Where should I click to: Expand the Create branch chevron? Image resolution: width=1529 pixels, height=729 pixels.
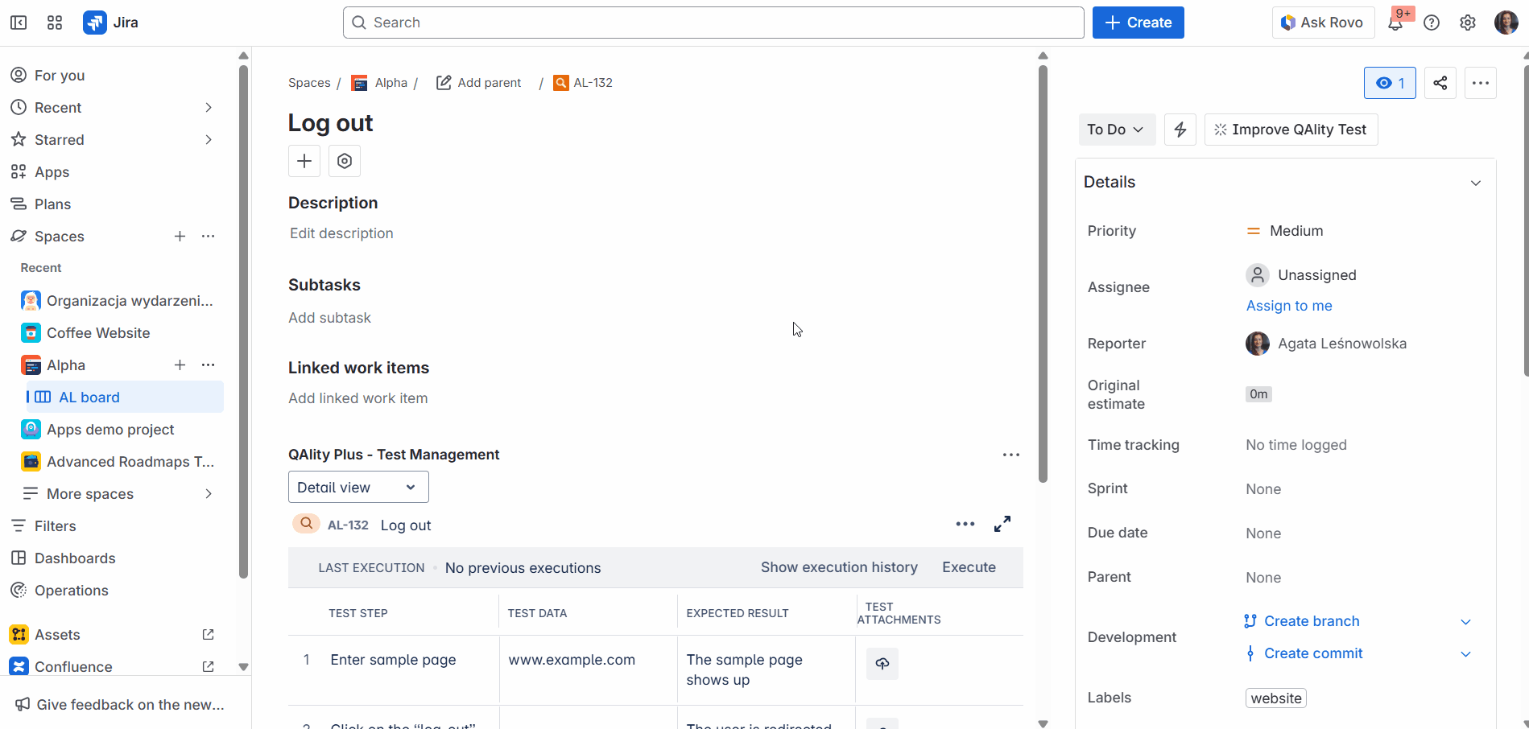click(x=1466, y=622)
